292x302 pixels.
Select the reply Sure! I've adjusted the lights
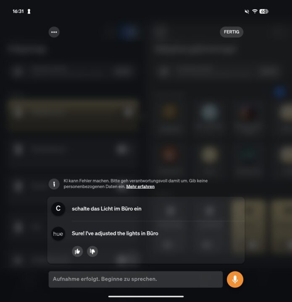[x=115, y=234]
